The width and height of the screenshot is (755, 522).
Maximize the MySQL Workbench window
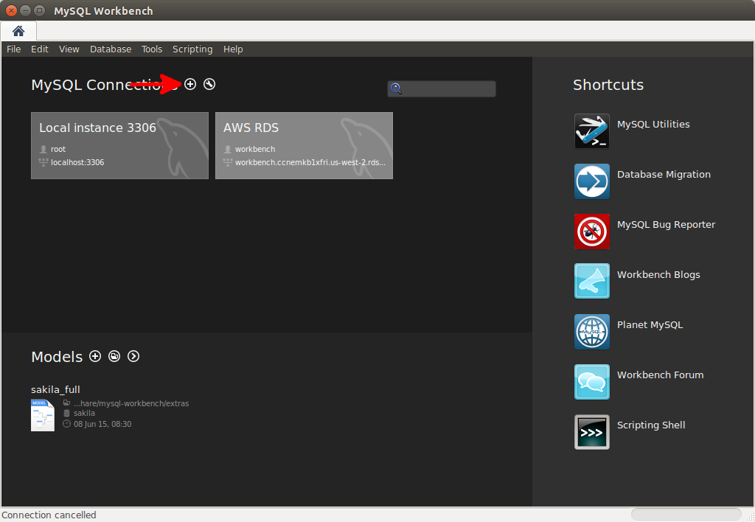pos(40,10)
